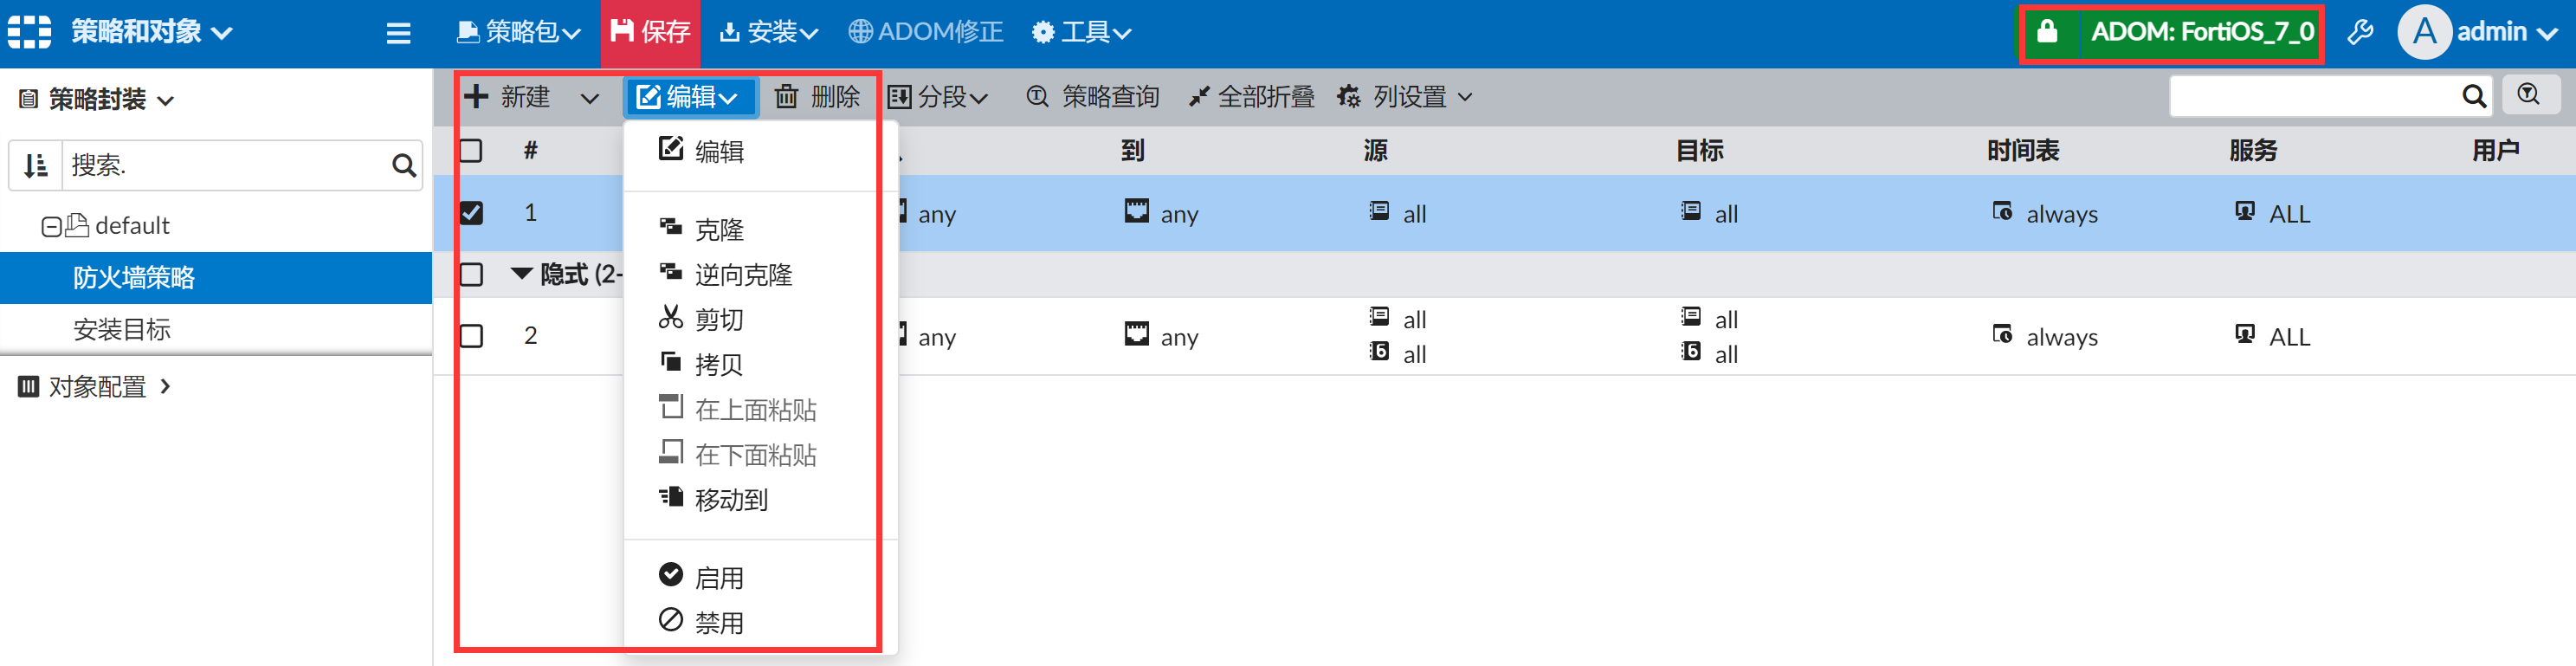Check the checkbox for policy row 2

point(471,335)
